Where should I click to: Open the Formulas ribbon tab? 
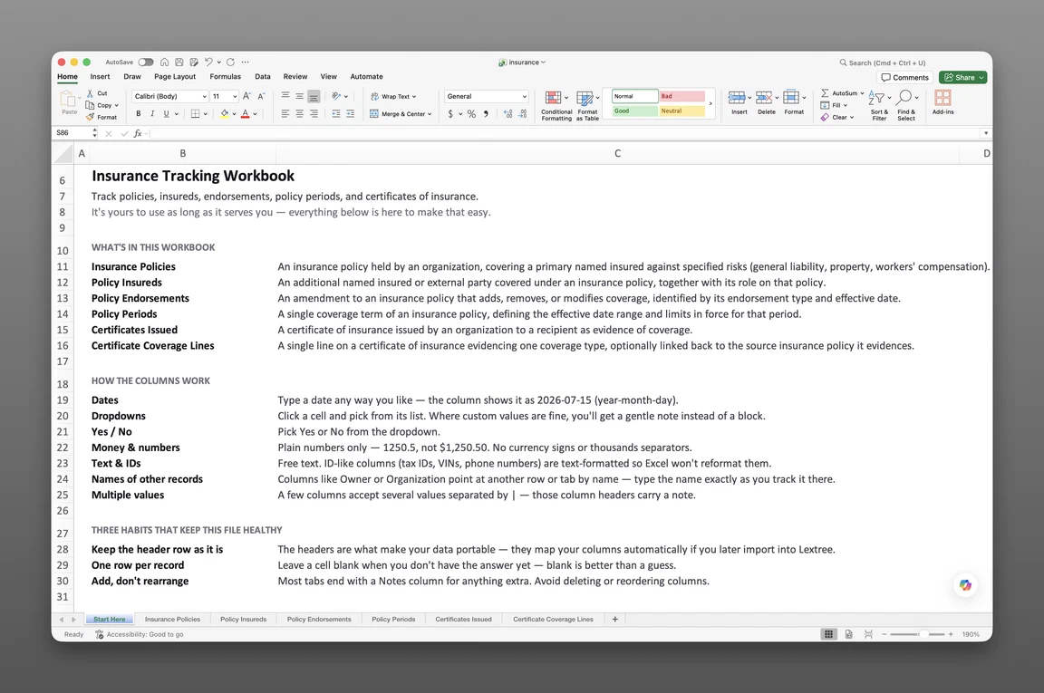pyautogui.click(x=225, y=77)
